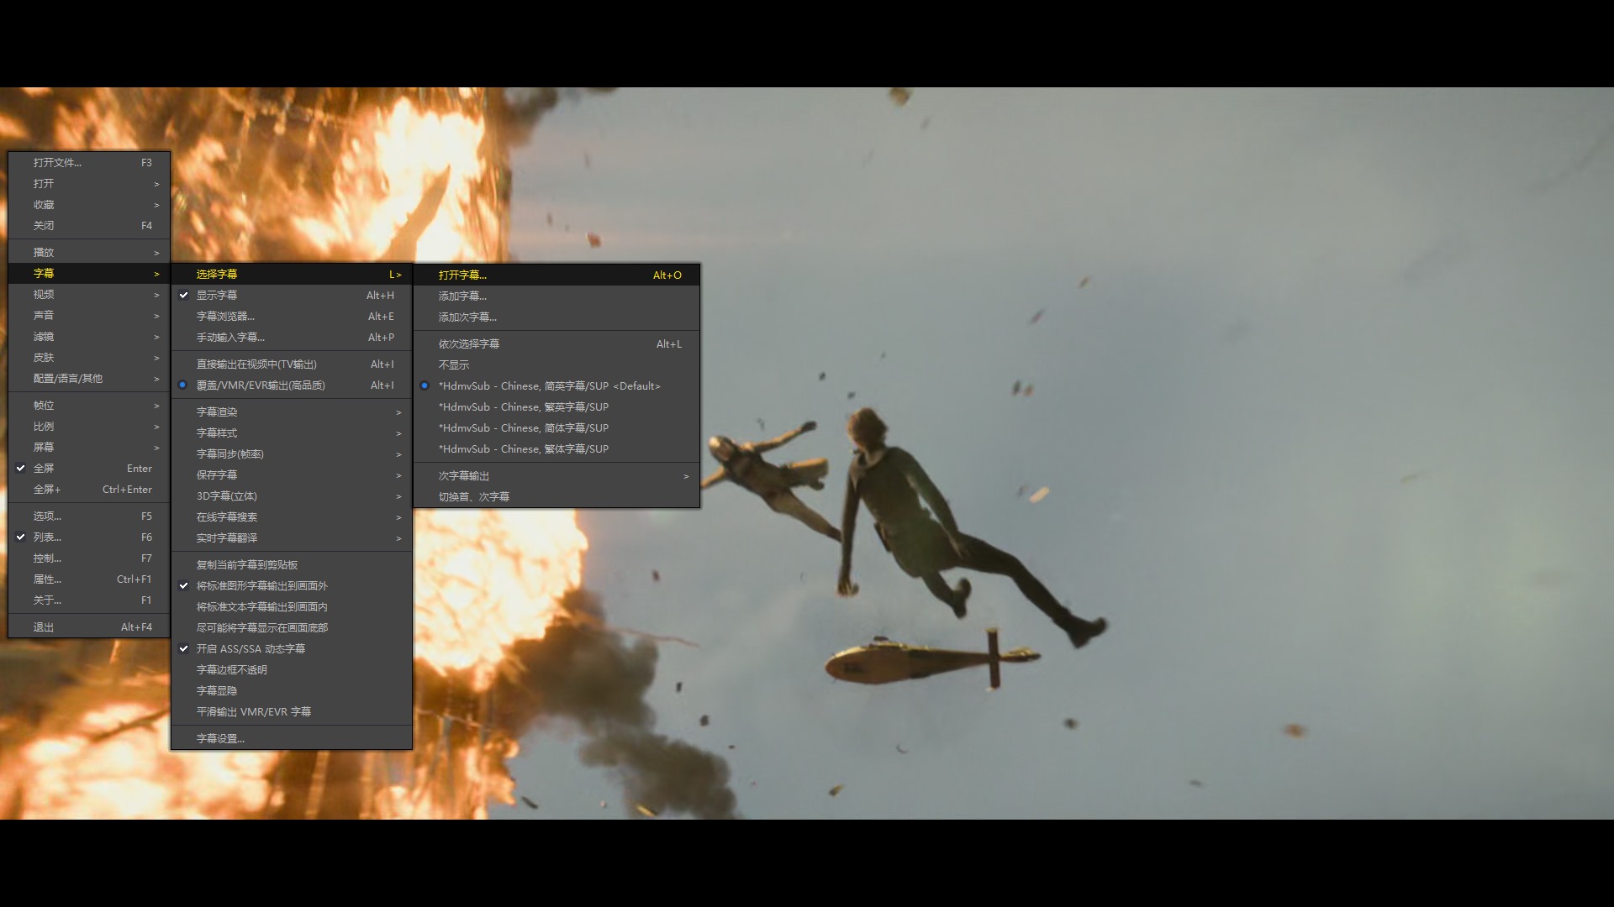
Task: Open 字幕设置... at menu bottom
Action: click(x=220, y=739)
